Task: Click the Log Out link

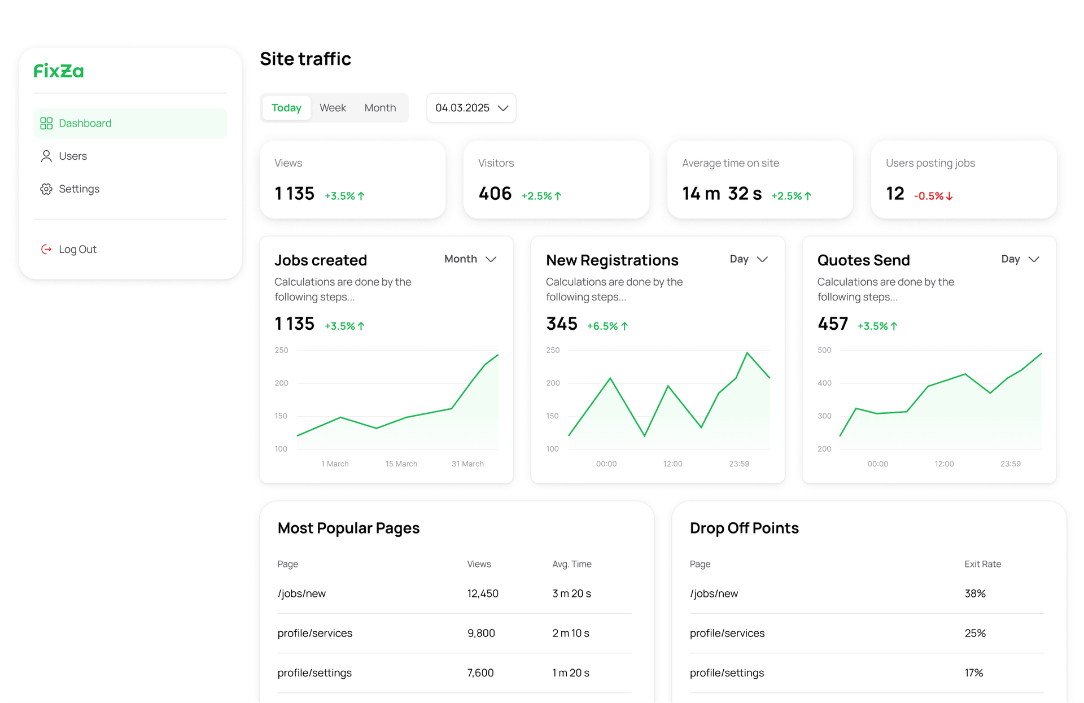Action: tap(78, 249)
